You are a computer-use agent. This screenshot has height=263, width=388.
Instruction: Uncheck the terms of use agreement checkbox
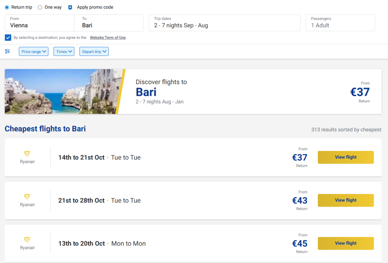point(8,38)
